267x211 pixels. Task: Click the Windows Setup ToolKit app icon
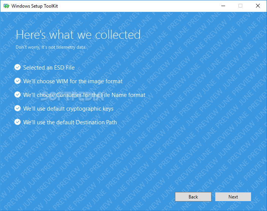click(x=6, y=6)
